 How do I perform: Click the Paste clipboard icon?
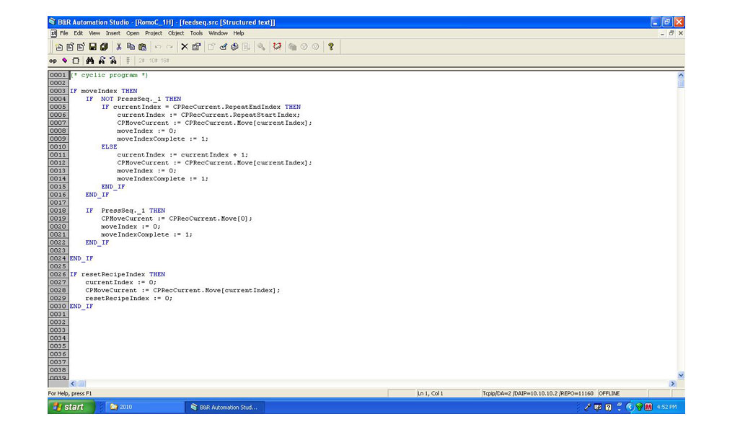coord(142,47)
